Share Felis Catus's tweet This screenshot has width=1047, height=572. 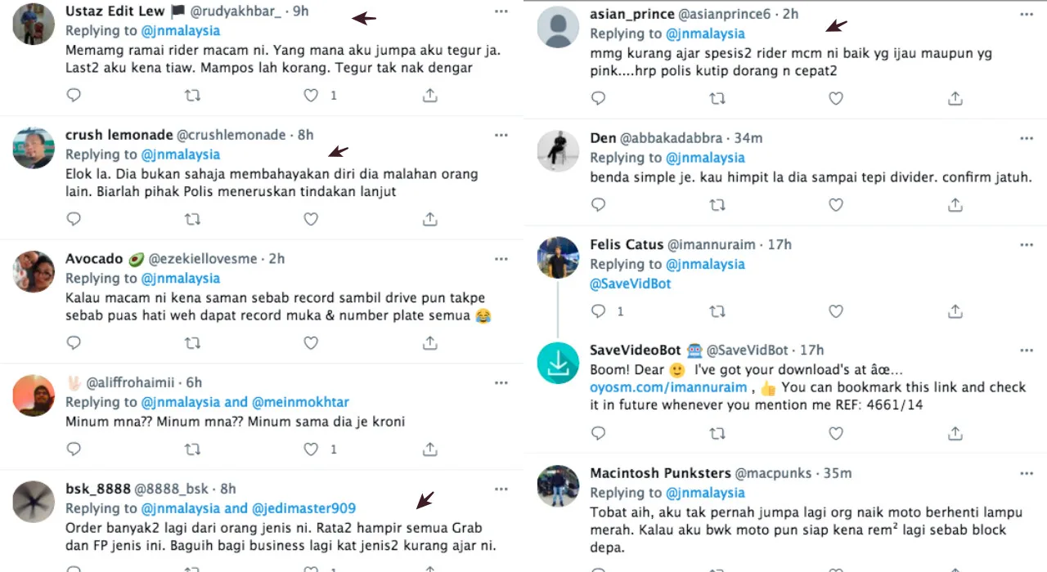[x=955, y=311]
